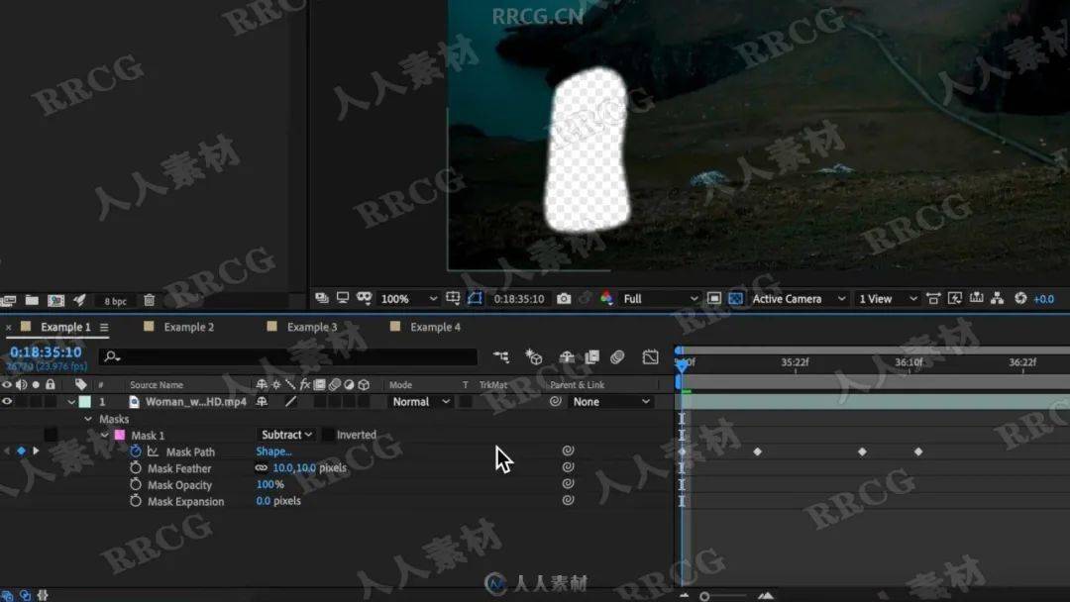
Task: Toggle mask and shape path visibility icon
Action: click(x=475, y=299)
